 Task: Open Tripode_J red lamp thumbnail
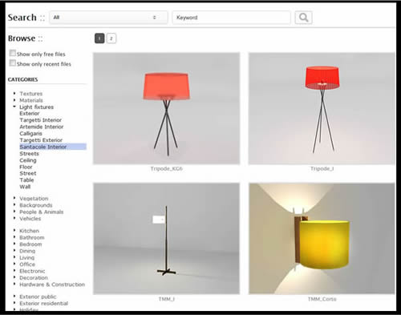click(x=322, y=108)
